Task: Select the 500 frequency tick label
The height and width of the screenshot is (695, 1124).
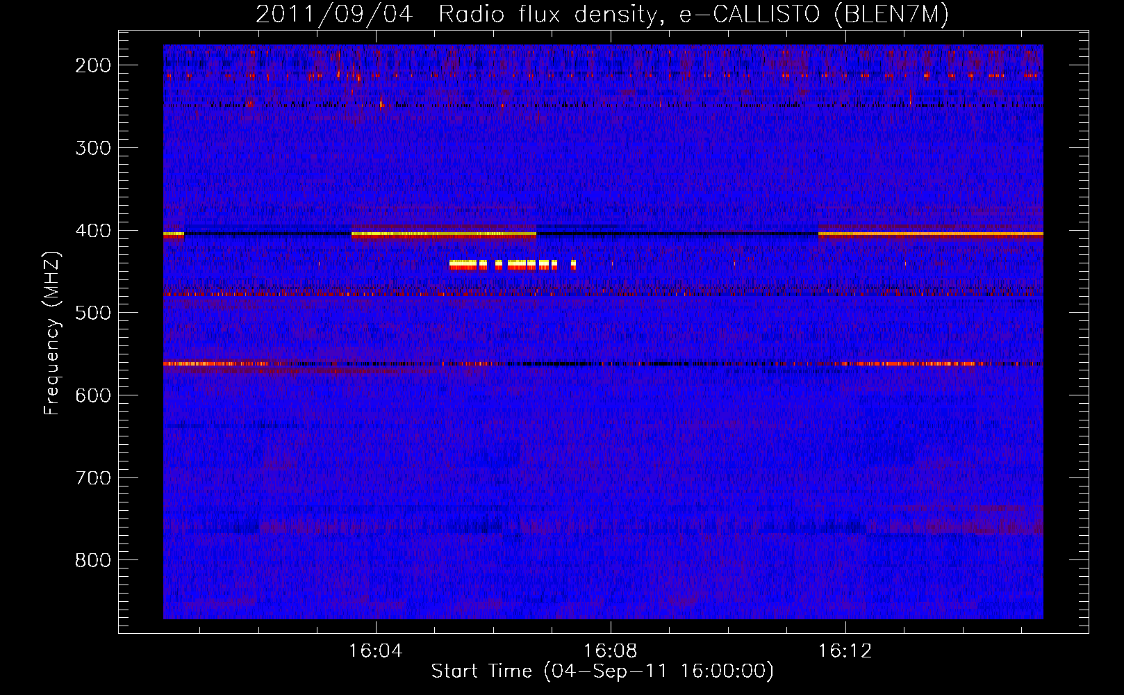Action: pyautogui.click(x=93, y=313)
